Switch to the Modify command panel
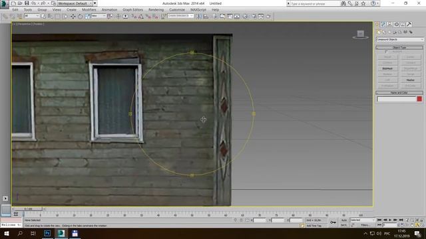Viewport: 426px width, 239px height. pos(383,25)
